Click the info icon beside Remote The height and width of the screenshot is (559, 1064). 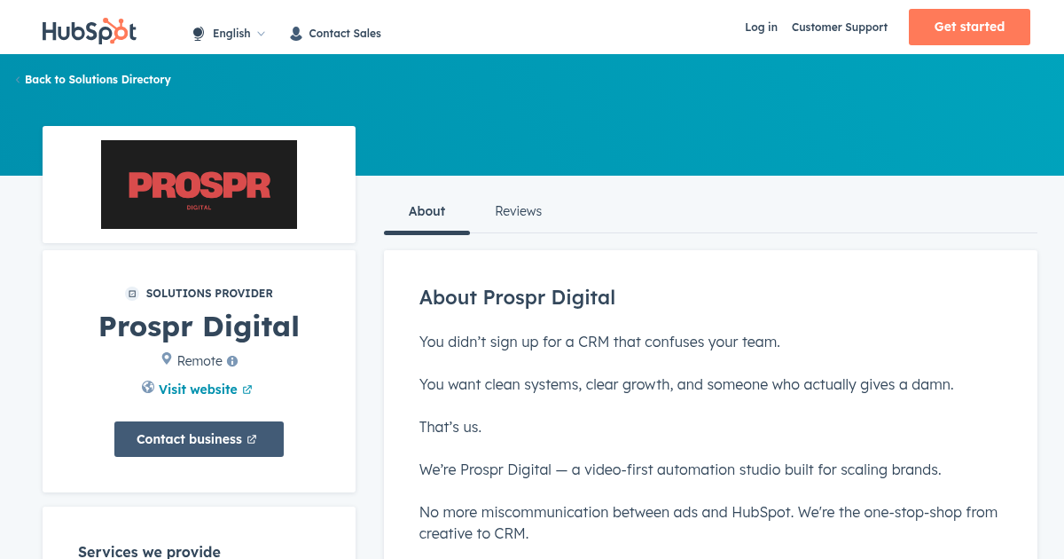click(x=232, y=361)
